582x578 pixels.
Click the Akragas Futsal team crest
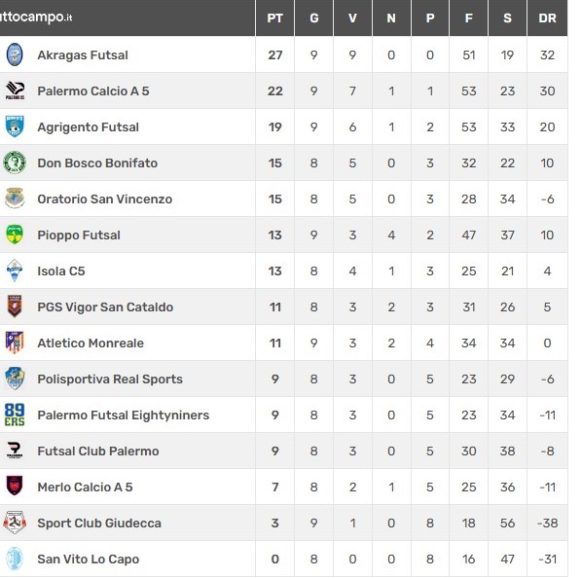[15, 54]
